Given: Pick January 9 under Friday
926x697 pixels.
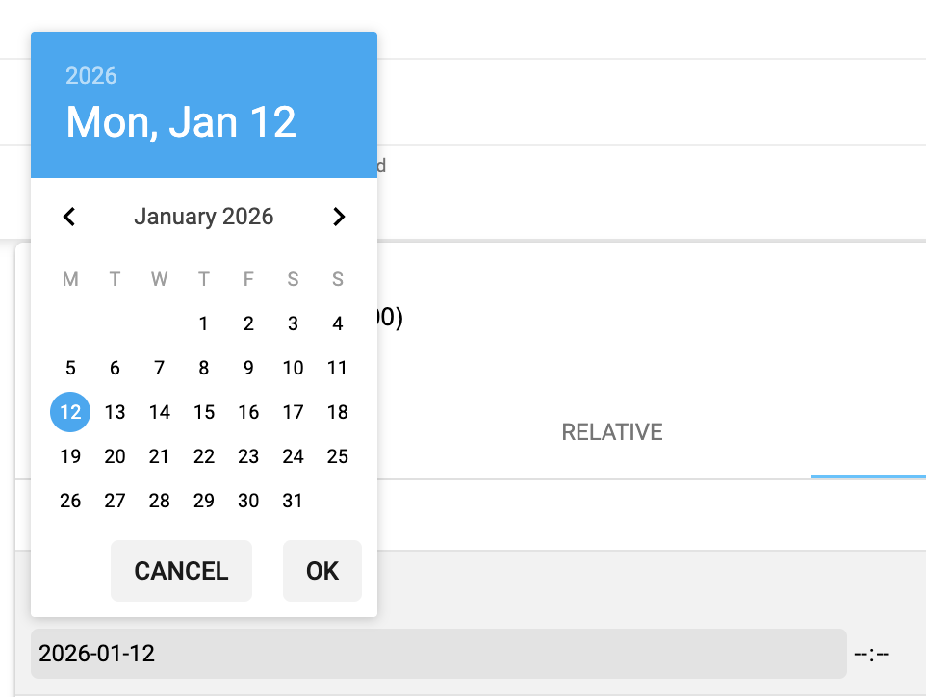Looking at the screenshot, I should tap(248, 368).
